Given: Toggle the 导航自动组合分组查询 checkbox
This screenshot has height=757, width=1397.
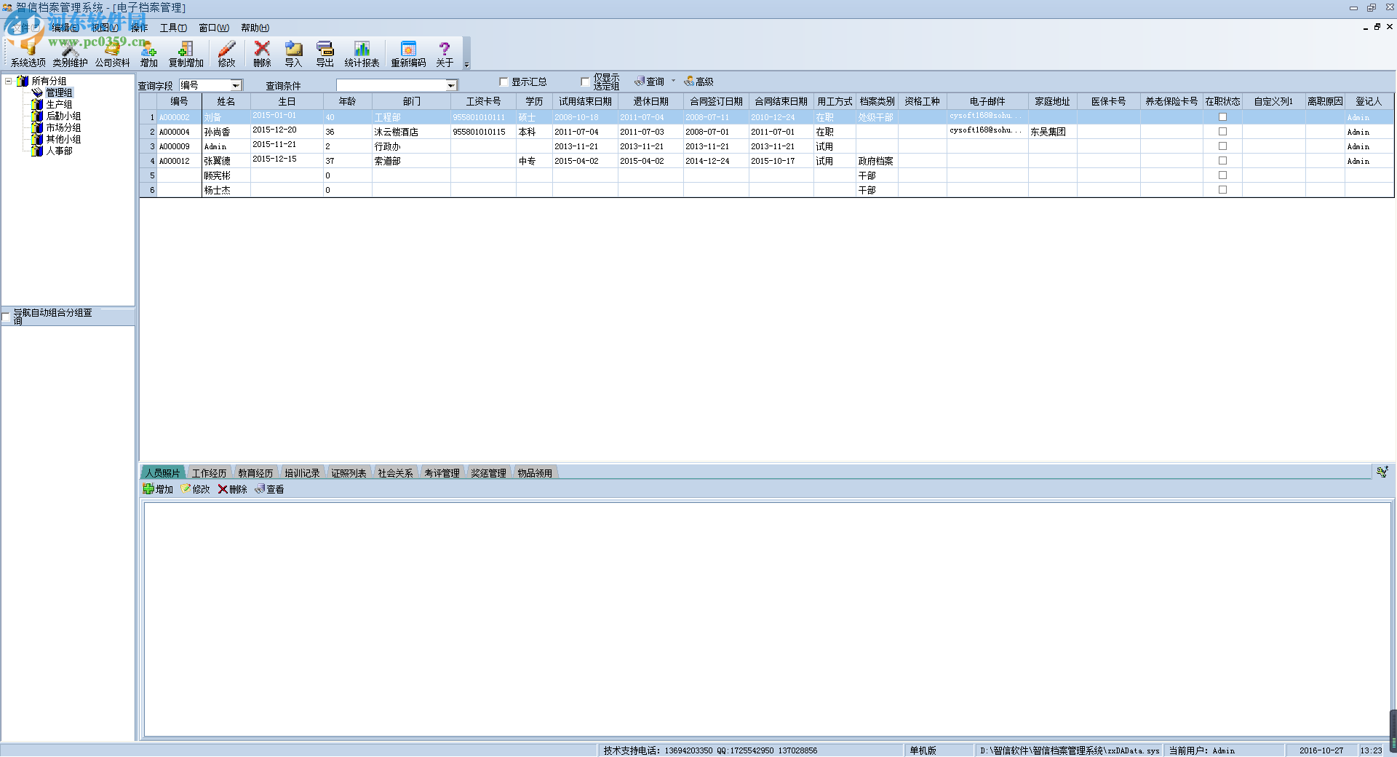Looking at the screenshot, I should tap(7, 317).
